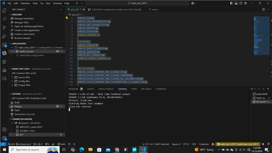This screenshot has width=272, height=153.
Task: Open editor More Actions menu
Action: (268, 9)
